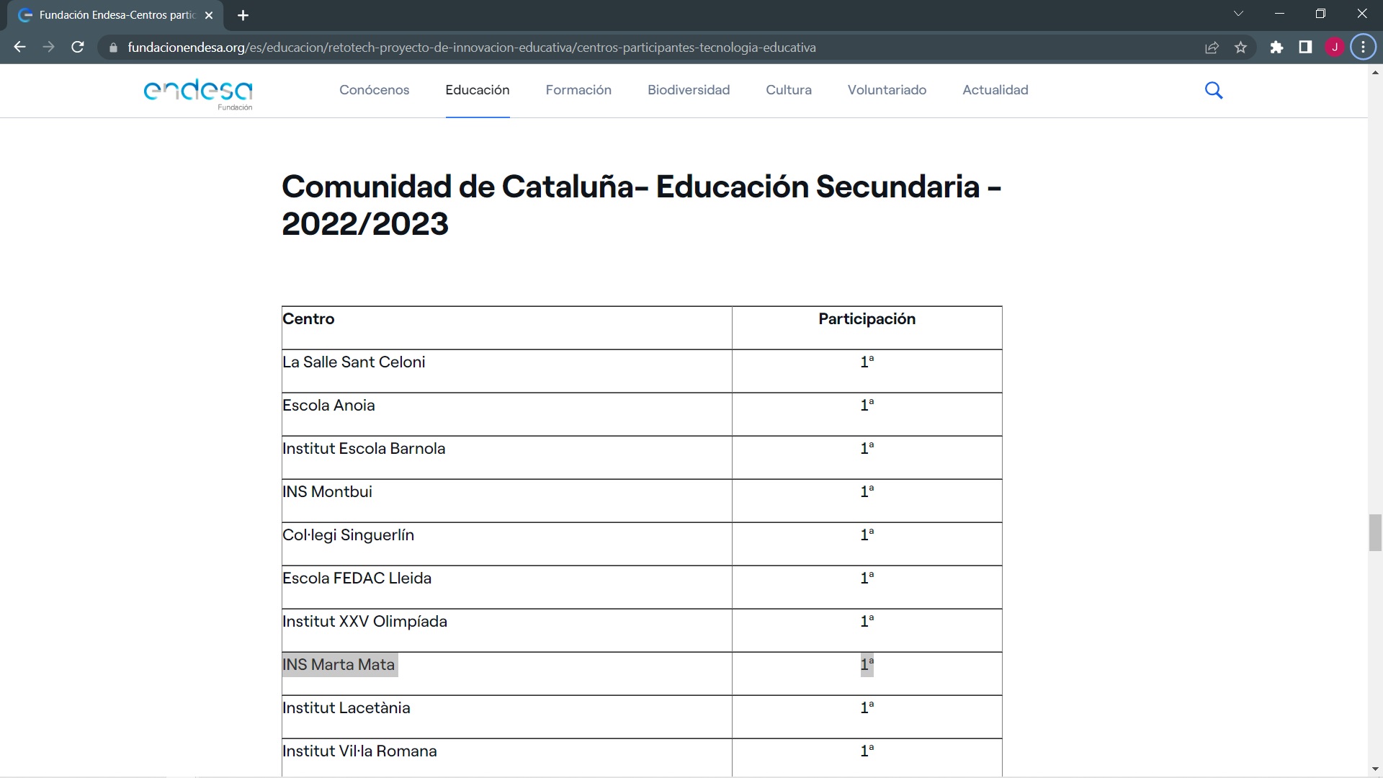Screen dimensions: 1383x778
Task: Select the Educación navigation item
Action: click(x=477, y=90)
